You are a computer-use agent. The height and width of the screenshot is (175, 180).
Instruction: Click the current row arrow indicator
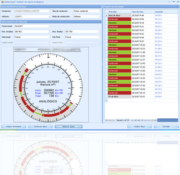pyautogui.click(x=106, y=15)
